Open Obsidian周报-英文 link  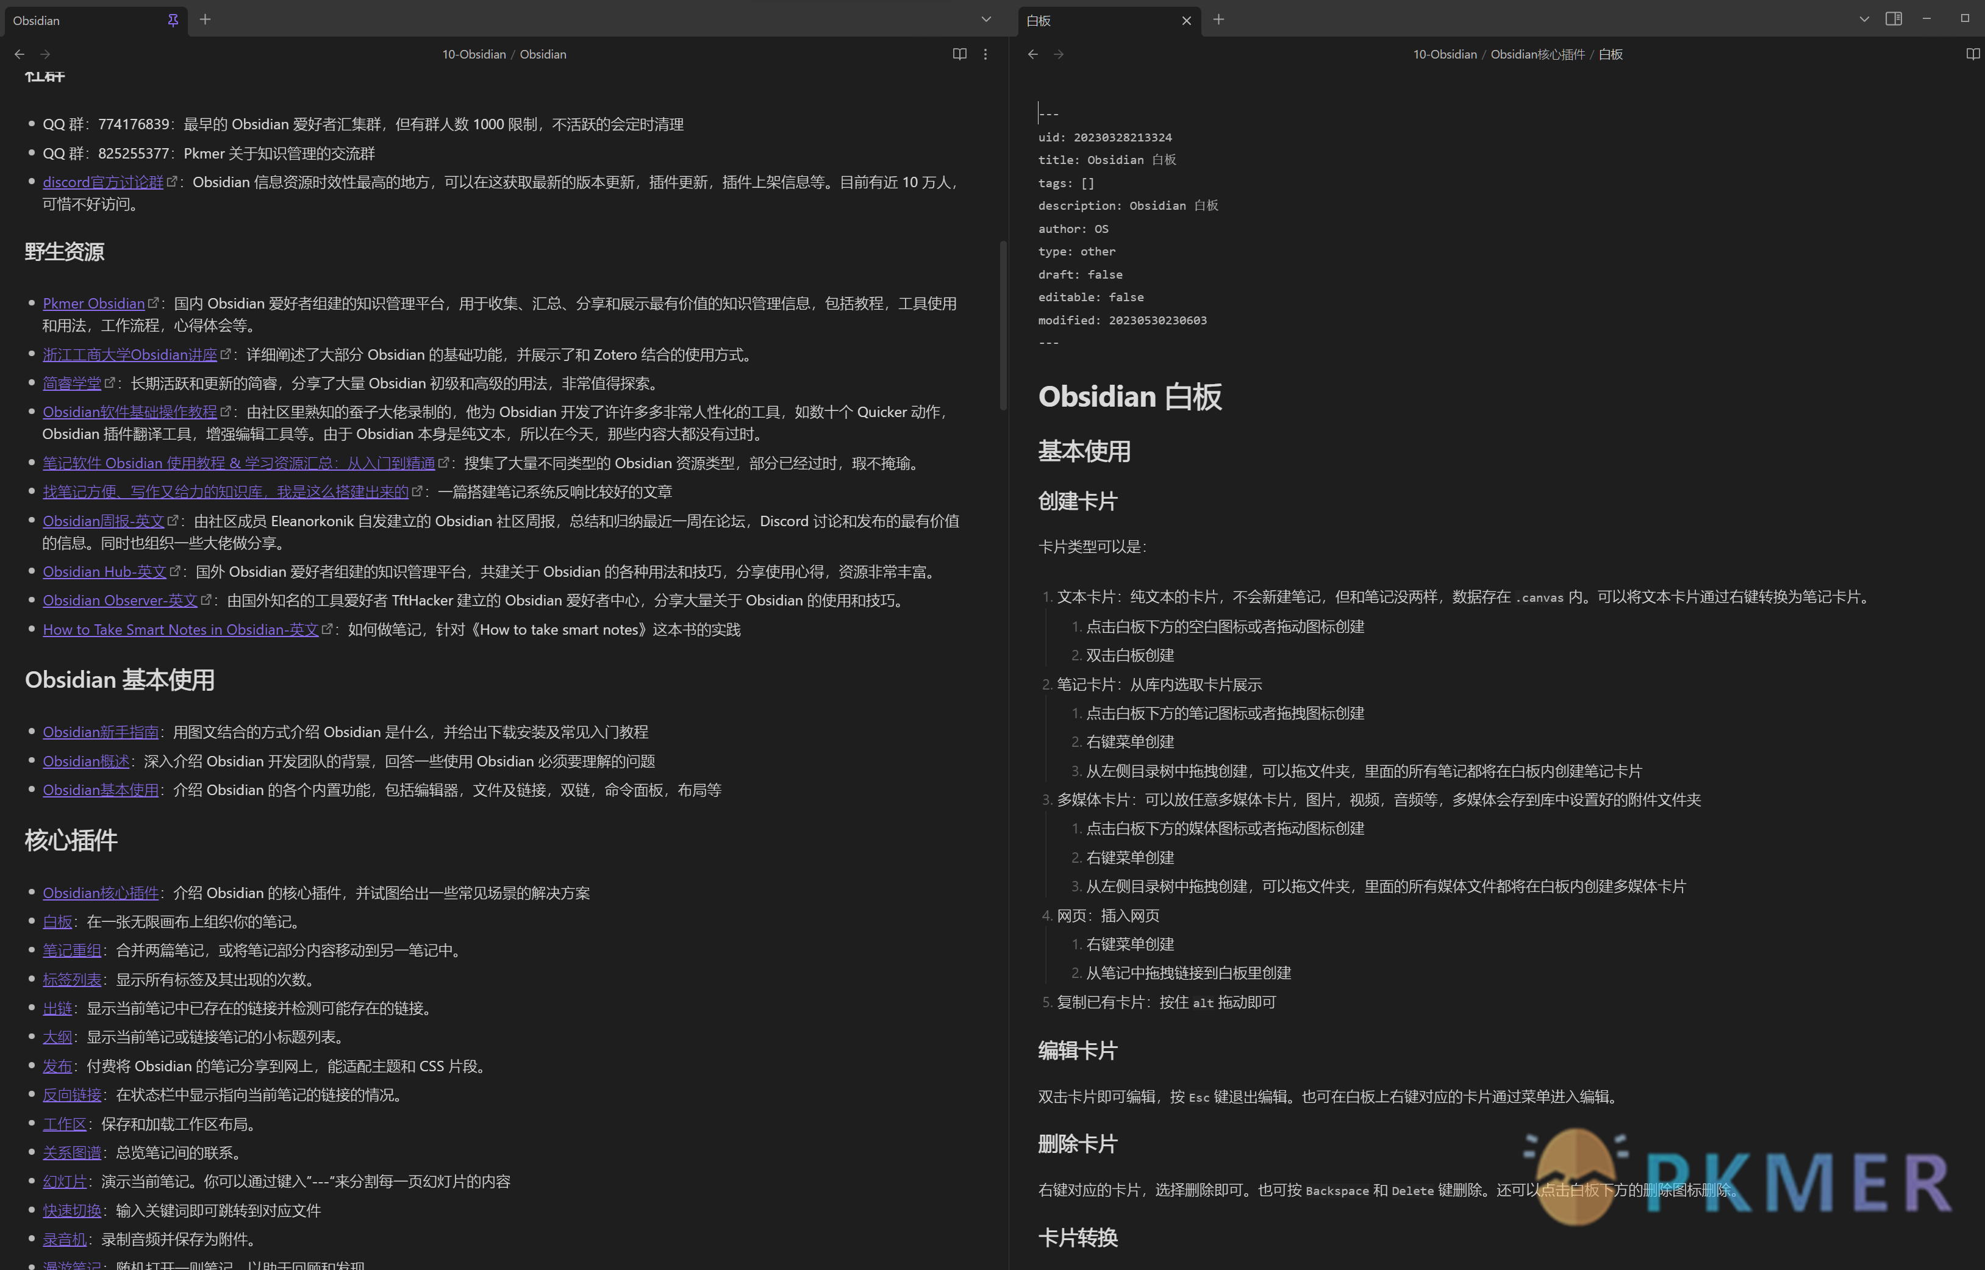[x=104, y=521]
